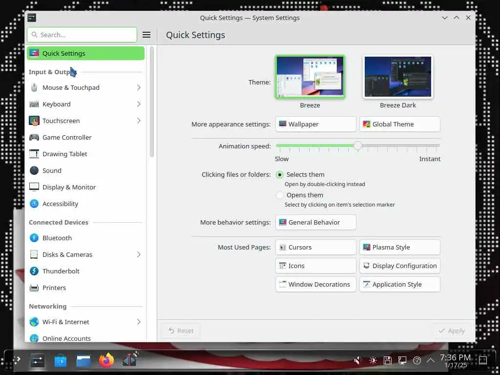Select the Breeze theme thumbnail
Screen dimensions: 500x375
(x=310, y=77)
